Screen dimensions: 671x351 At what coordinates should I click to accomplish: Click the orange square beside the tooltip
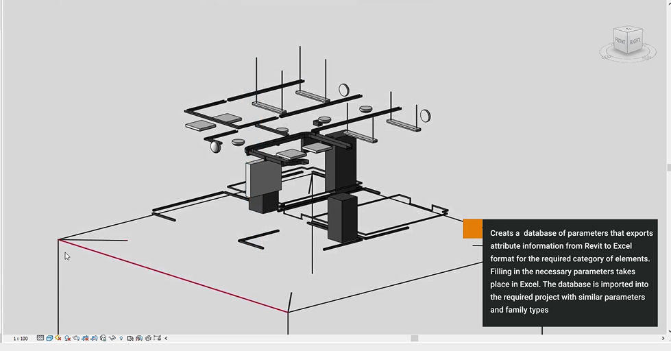[472, 229]
